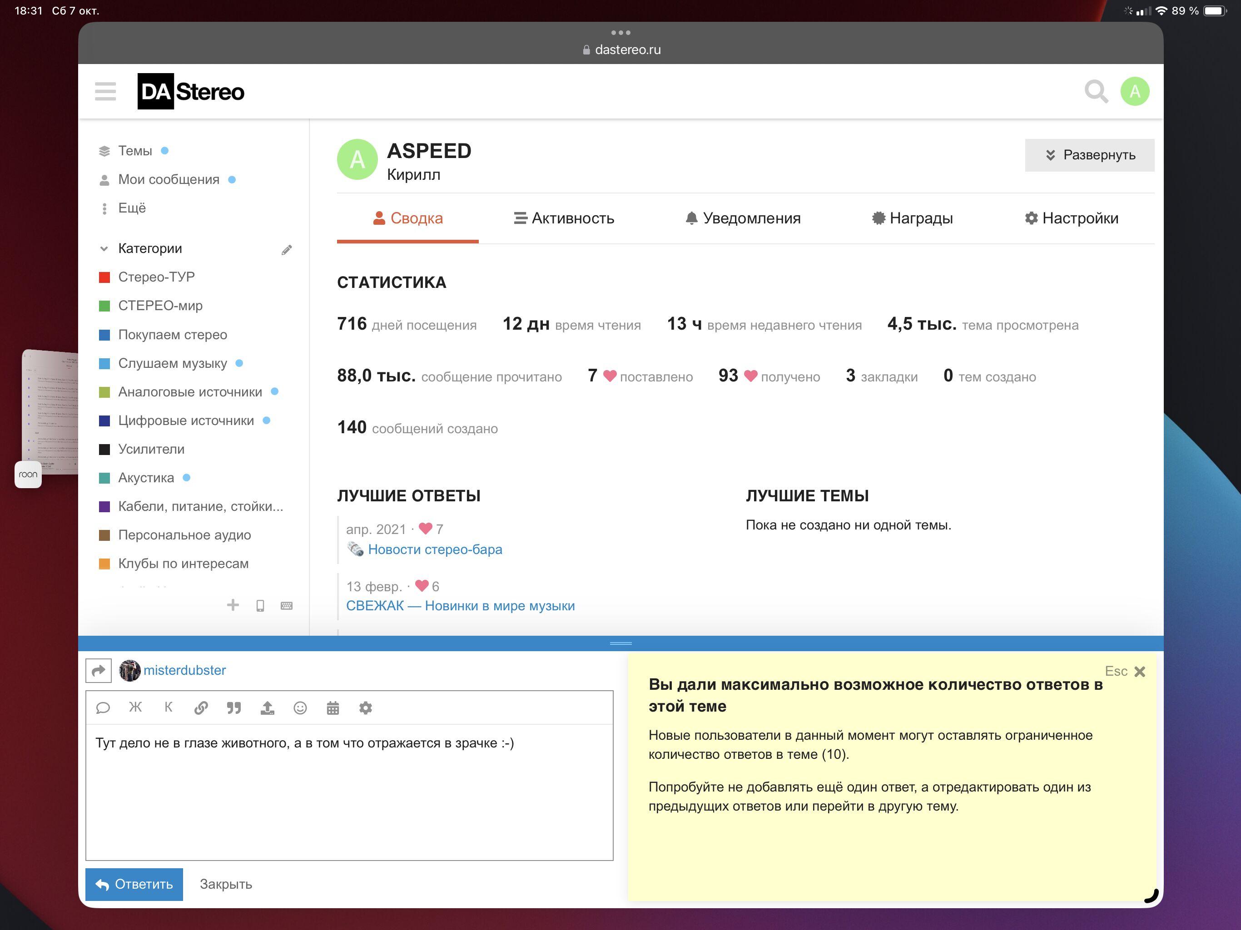The image size is (1241, 930).
Task: Click the search magnifier icon
Action: click(1096, 91)
